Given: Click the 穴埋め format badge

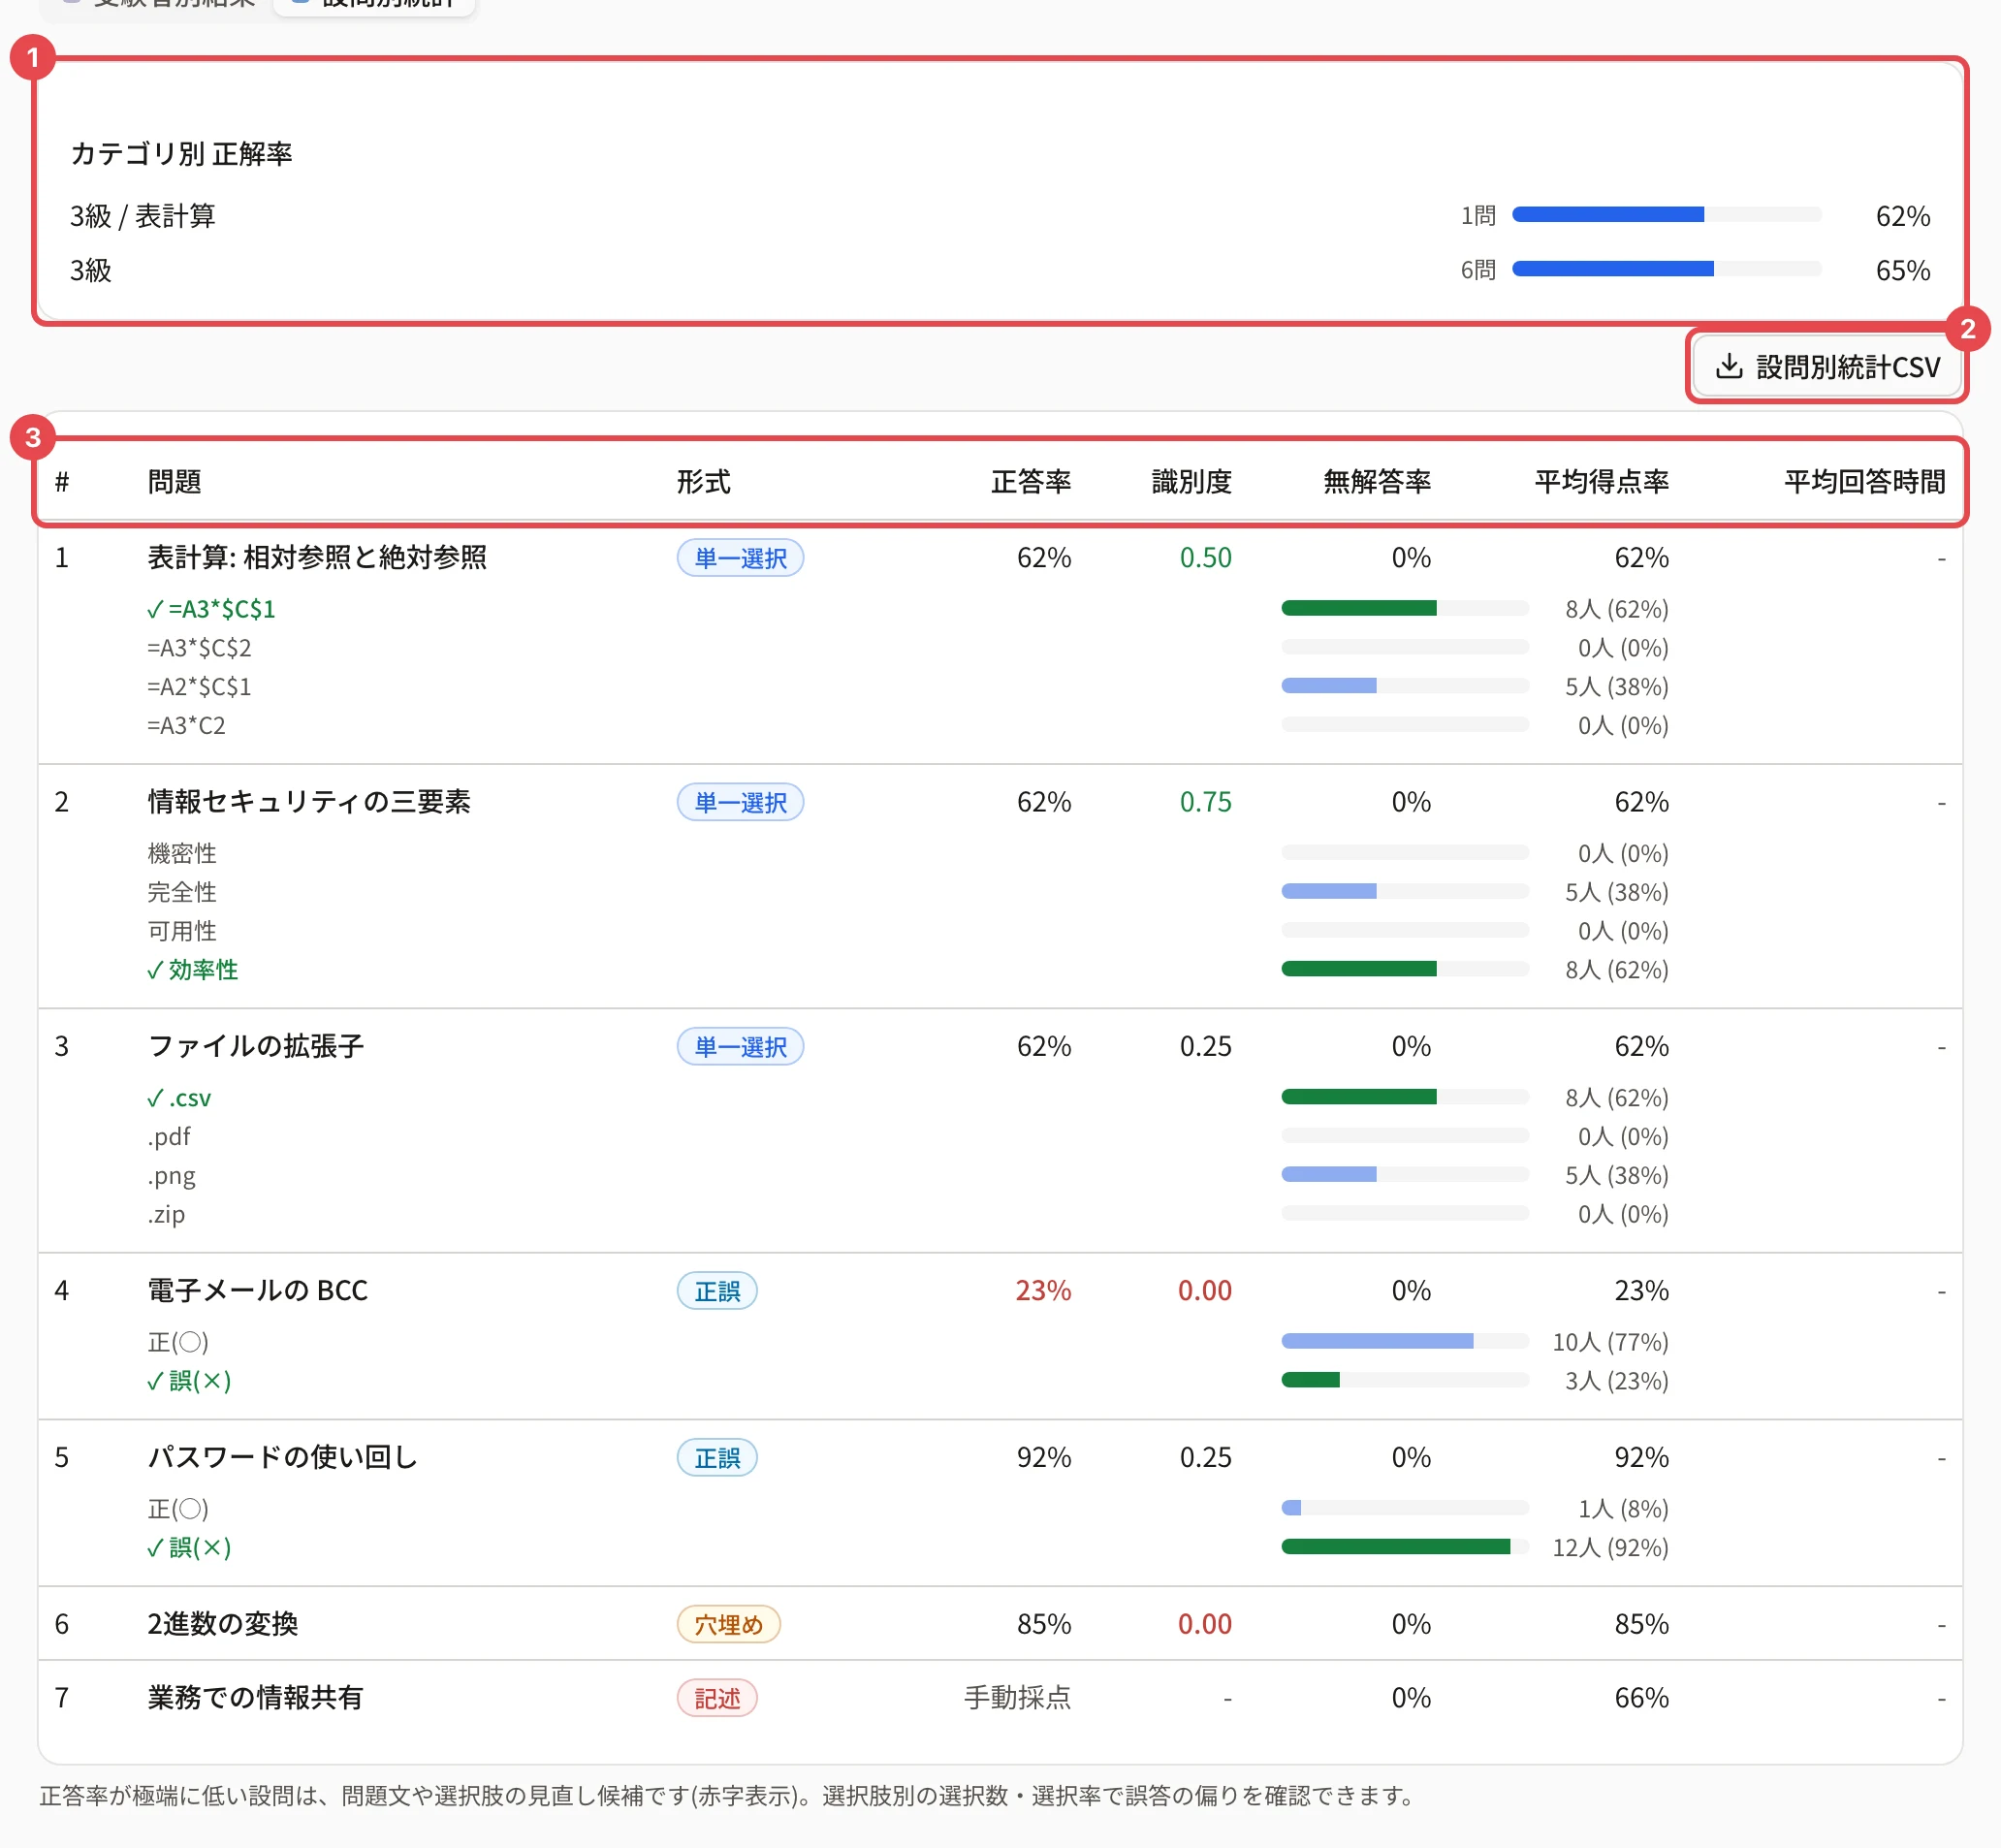Looking at the screenshot, I should pyautogui.click(x=728, y=1625).
